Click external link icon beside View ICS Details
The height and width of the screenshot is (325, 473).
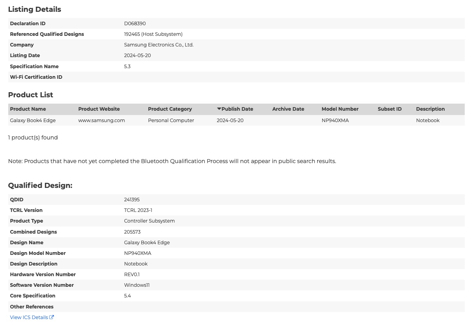pos(52,318)
